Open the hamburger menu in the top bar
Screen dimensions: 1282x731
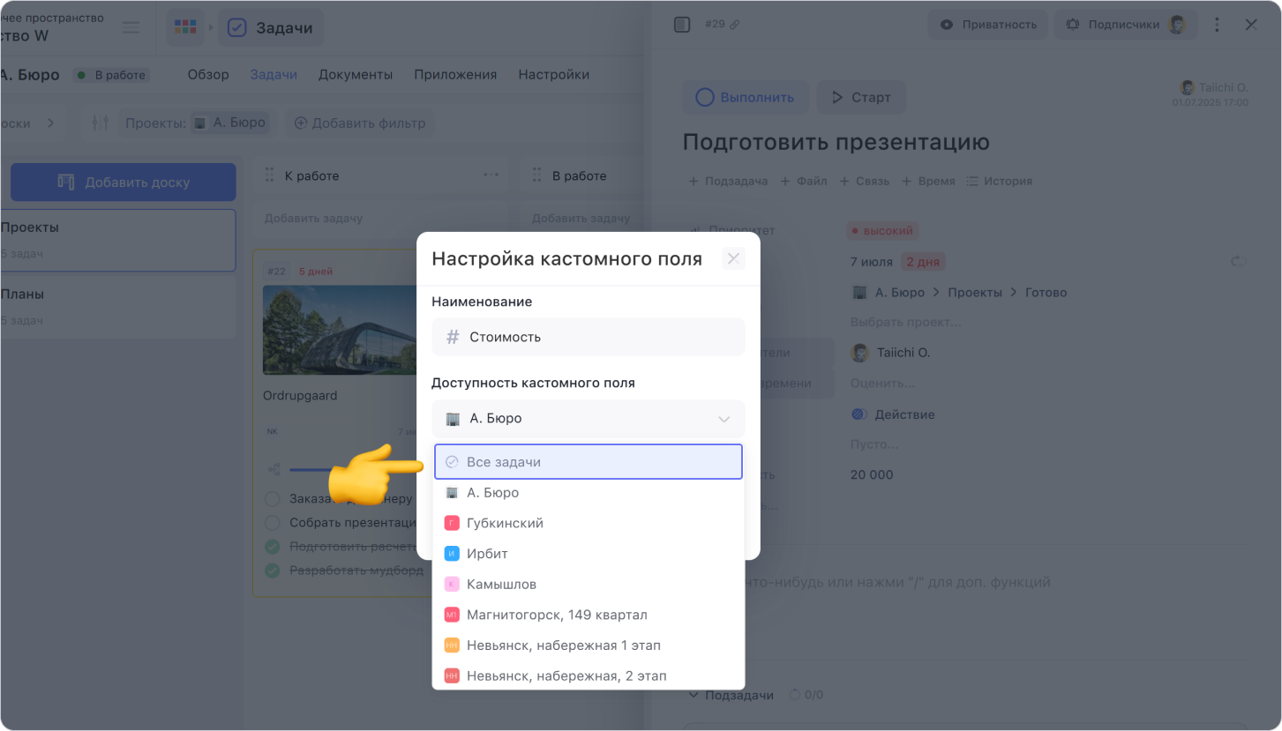(131, 27)
